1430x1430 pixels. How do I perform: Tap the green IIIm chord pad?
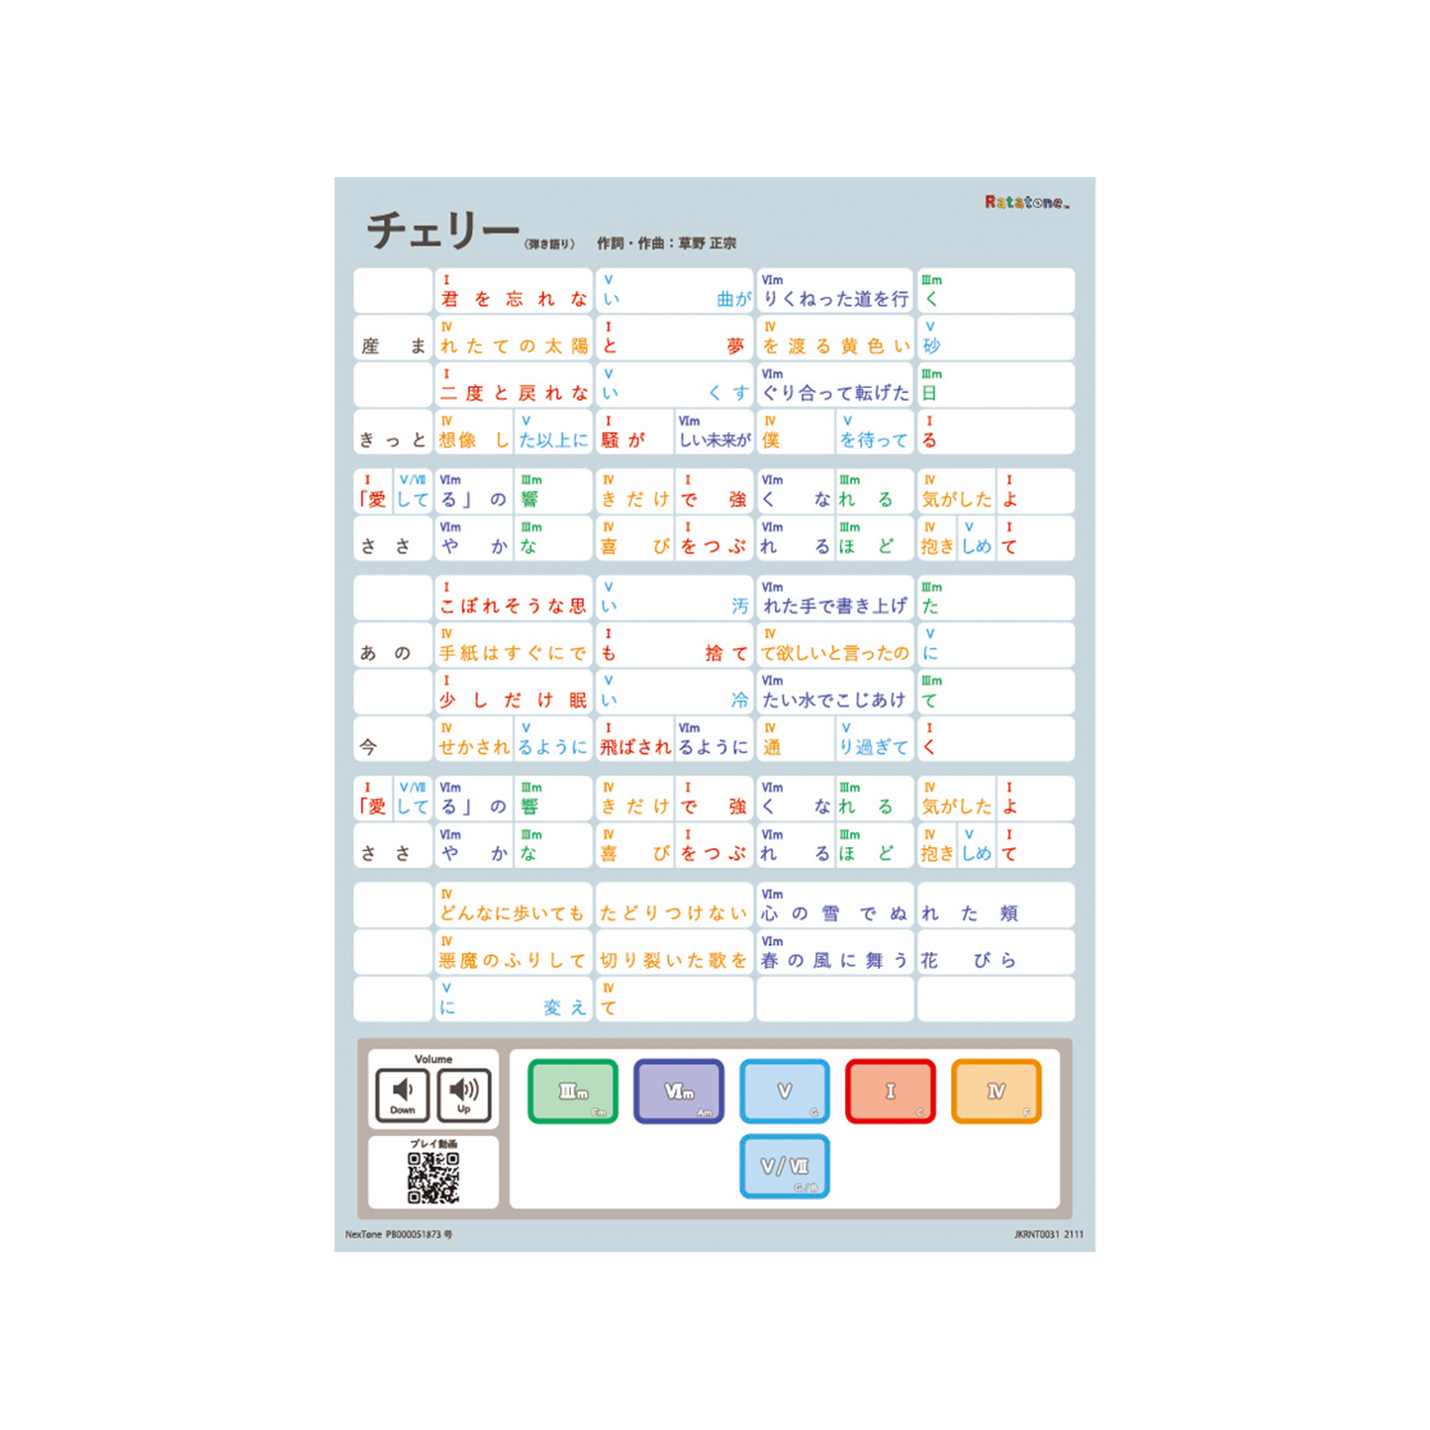[x=573, y=1092]
